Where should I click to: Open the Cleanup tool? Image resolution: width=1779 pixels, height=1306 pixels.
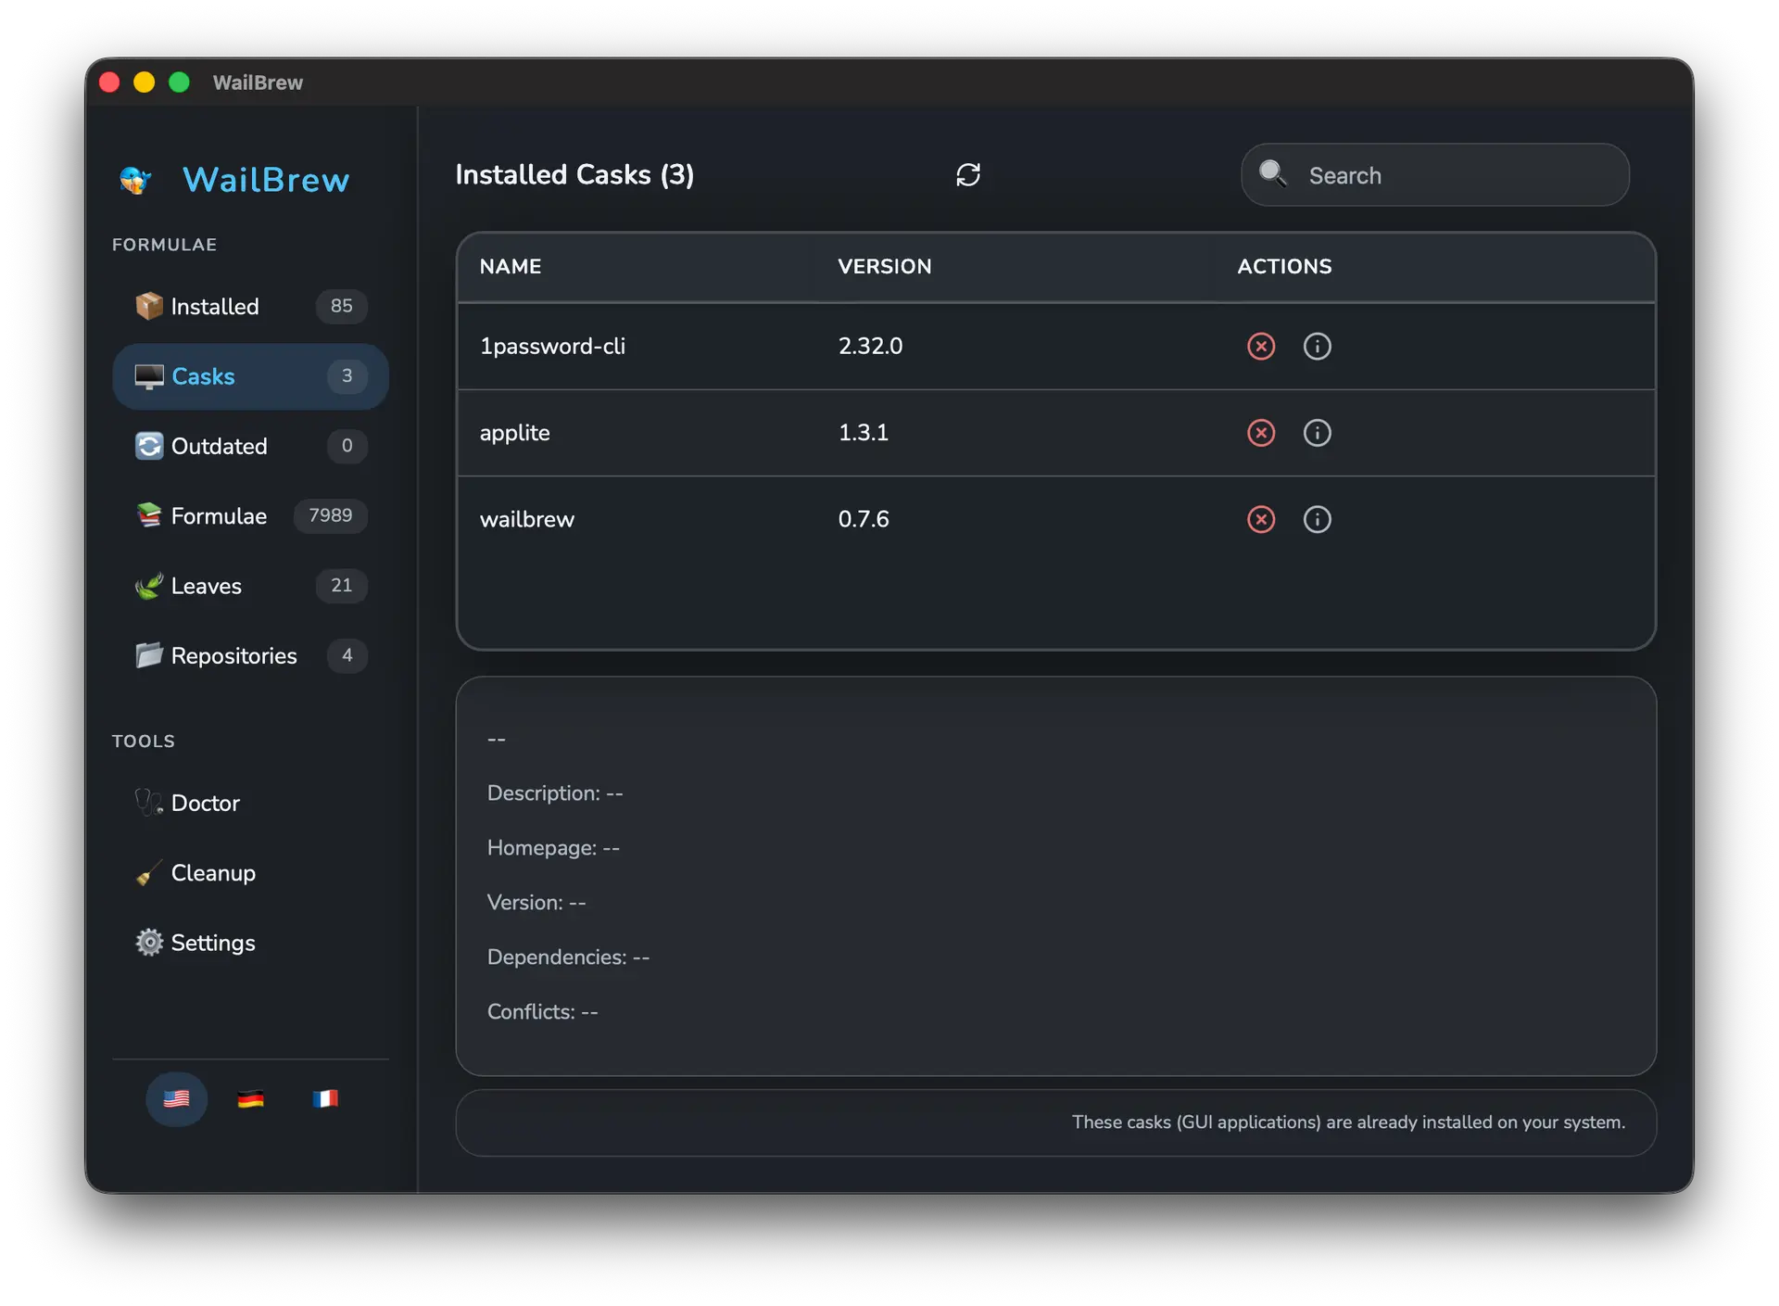(x=213, y=873)
